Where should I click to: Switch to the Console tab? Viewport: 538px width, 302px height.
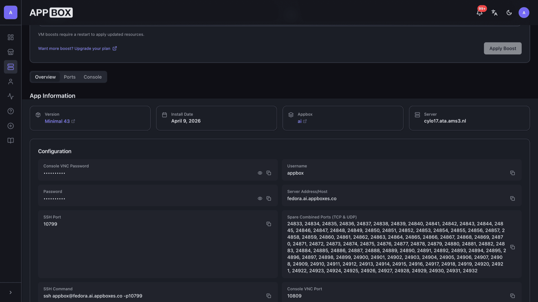(x=92, y=77)
